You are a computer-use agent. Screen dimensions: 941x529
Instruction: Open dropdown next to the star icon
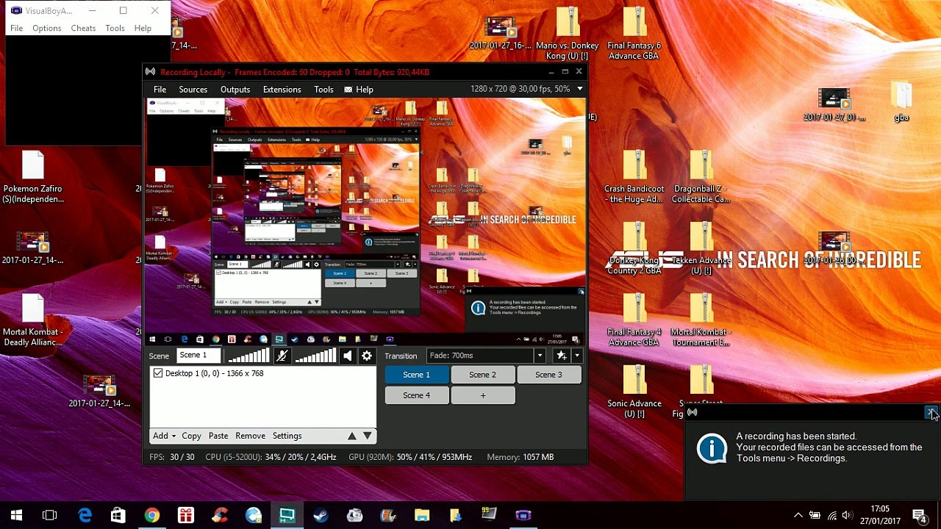click(577, 356)
